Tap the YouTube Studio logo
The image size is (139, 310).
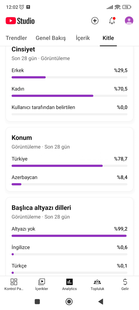(20, 21)
